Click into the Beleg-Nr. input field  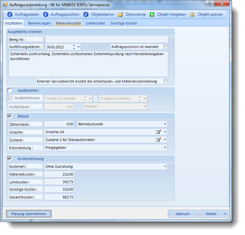[x=106, y=39]
